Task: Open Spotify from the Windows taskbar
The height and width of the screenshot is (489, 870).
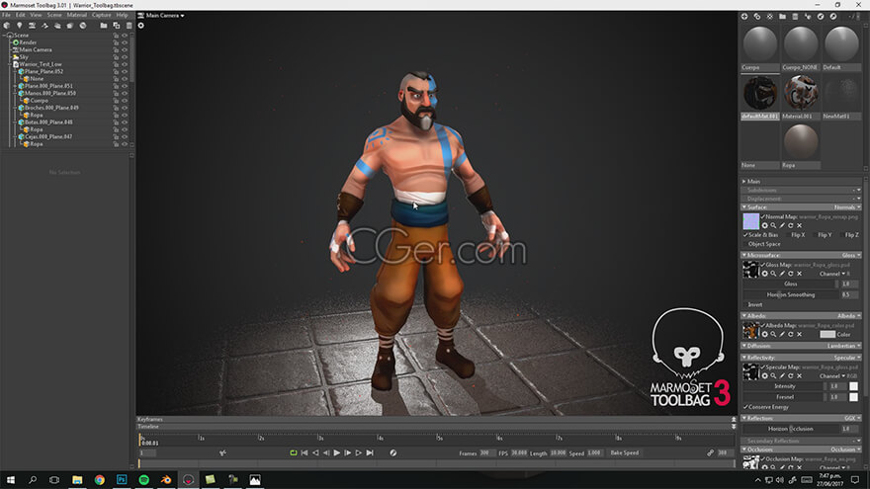Action: pyautogui.click(x=143, y=479)
